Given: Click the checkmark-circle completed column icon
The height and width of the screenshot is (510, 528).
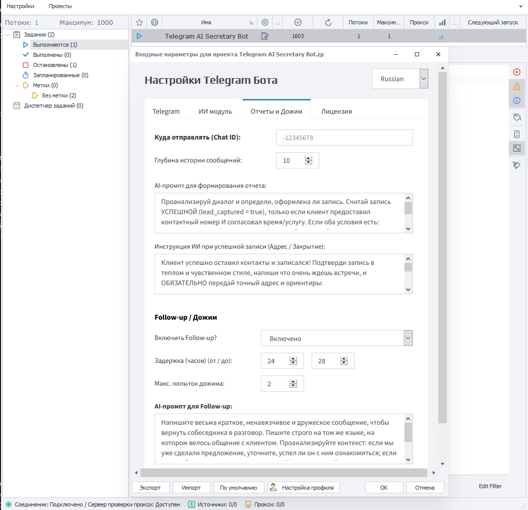Looking at the screenshot, I should point(297,23).
